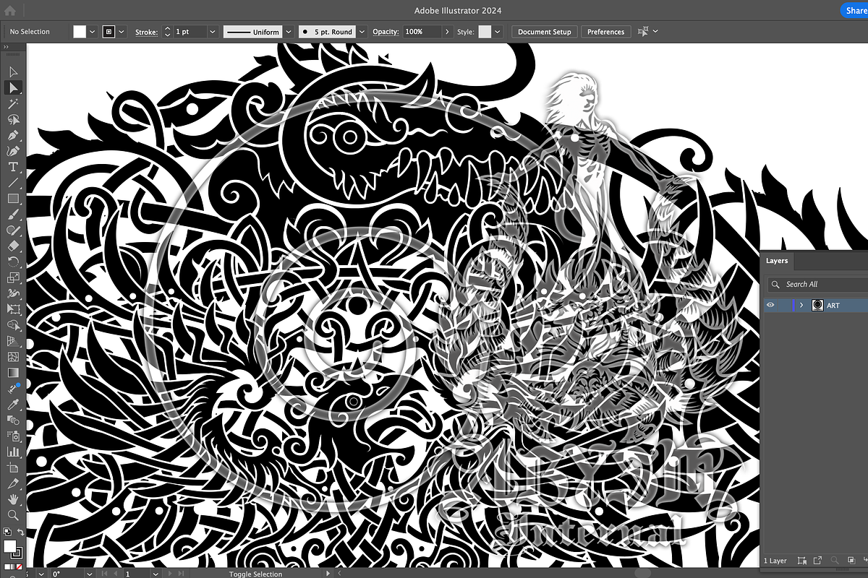Image resolution: width=868 pixels, height=578 pixels.
Task: Select the Paintbrush tool
Action: click(x=13, y=215)
